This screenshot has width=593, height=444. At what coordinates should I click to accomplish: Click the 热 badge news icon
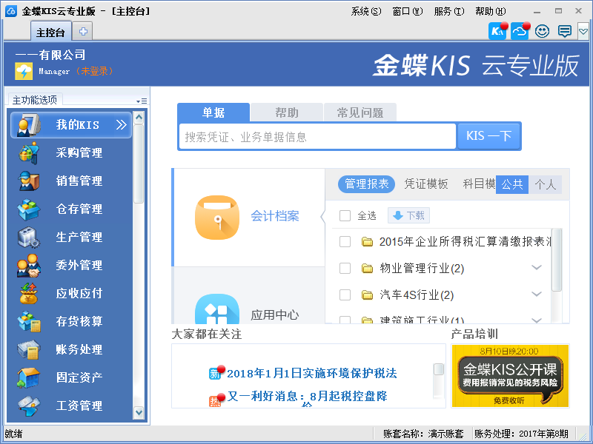pos(216,400)
